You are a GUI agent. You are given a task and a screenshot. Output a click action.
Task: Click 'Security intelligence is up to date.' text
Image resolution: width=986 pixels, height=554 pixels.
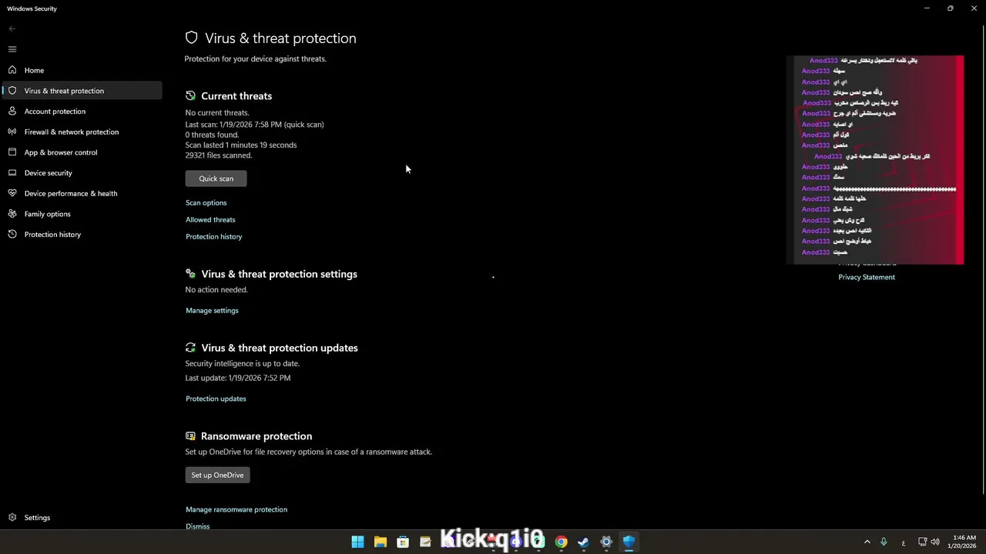coord(243,364)
